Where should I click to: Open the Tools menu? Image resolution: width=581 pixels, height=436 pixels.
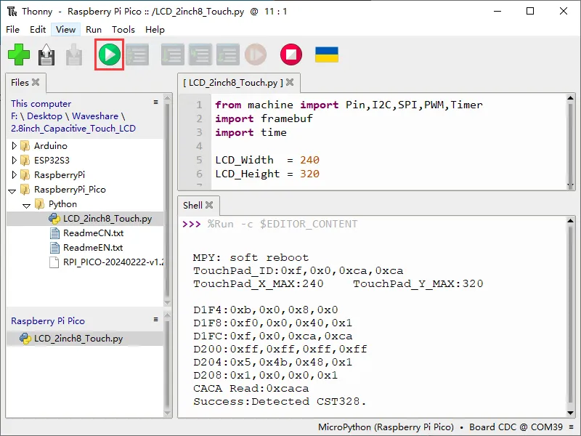pos(123,29)
